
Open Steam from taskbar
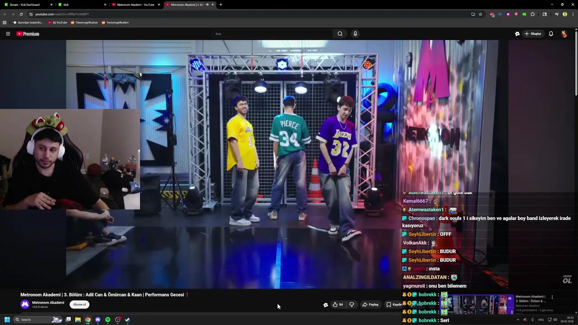click(x=127, y=320)
